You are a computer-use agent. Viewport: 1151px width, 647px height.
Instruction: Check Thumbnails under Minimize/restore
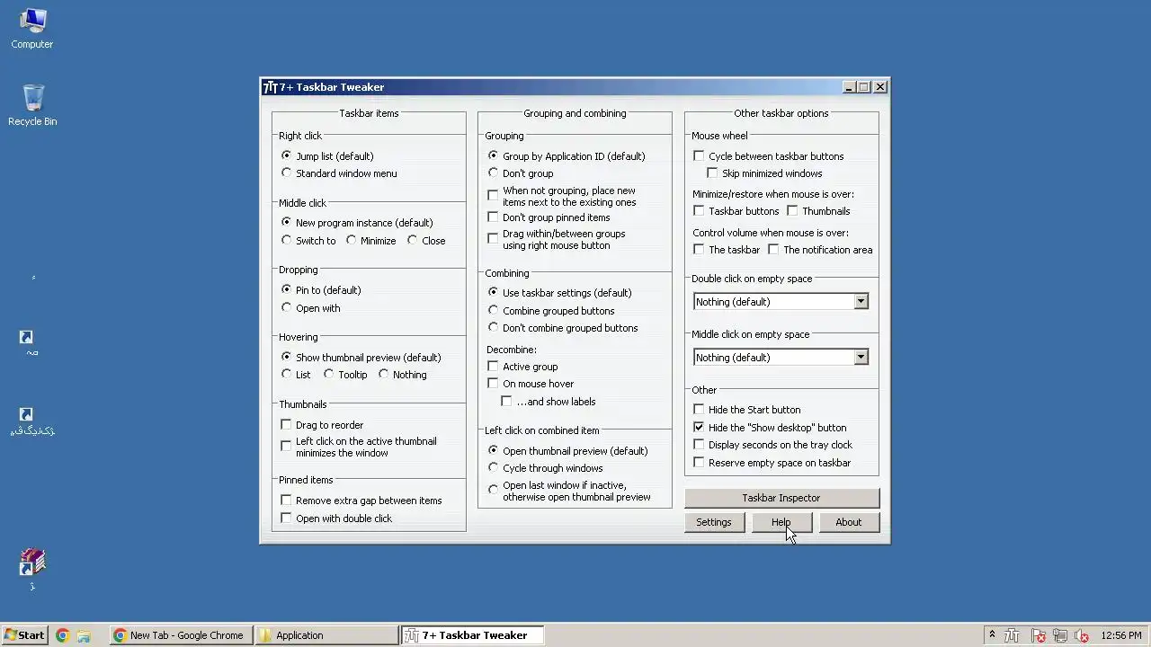tap(792, 210)
